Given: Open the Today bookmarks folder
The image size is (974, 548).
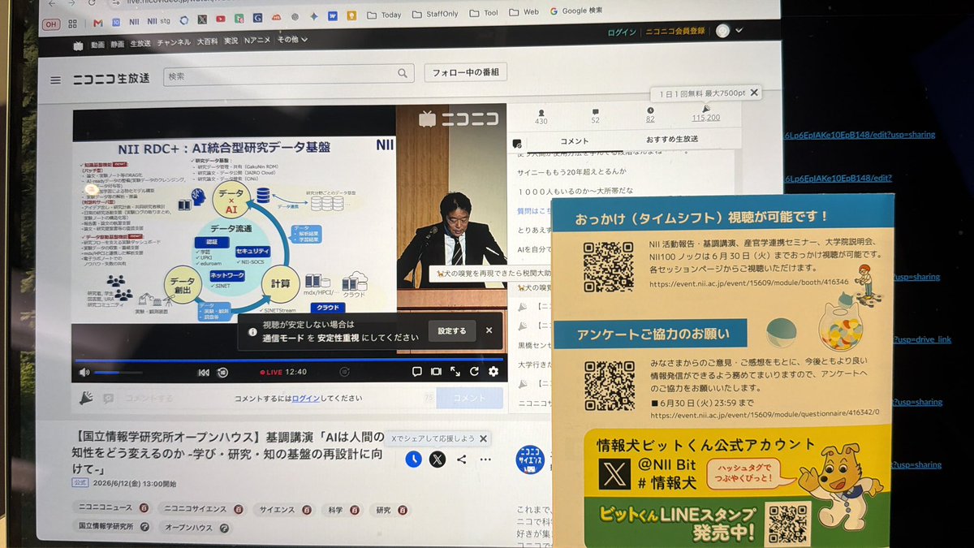Looking at the screenshot, I should pos(385,15).
